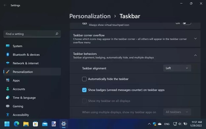206x129 pixels.
Task: Select Time & language in sidebar
Action: (32, 98)
